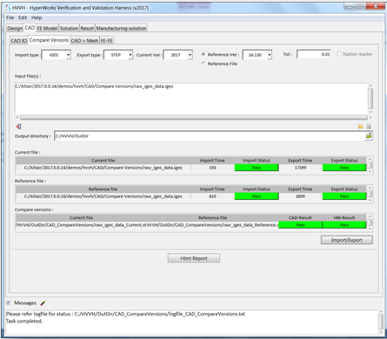This screenshot has height=339, width=387.
Task: Click the Import/Export button
Action: pos(347,240)
